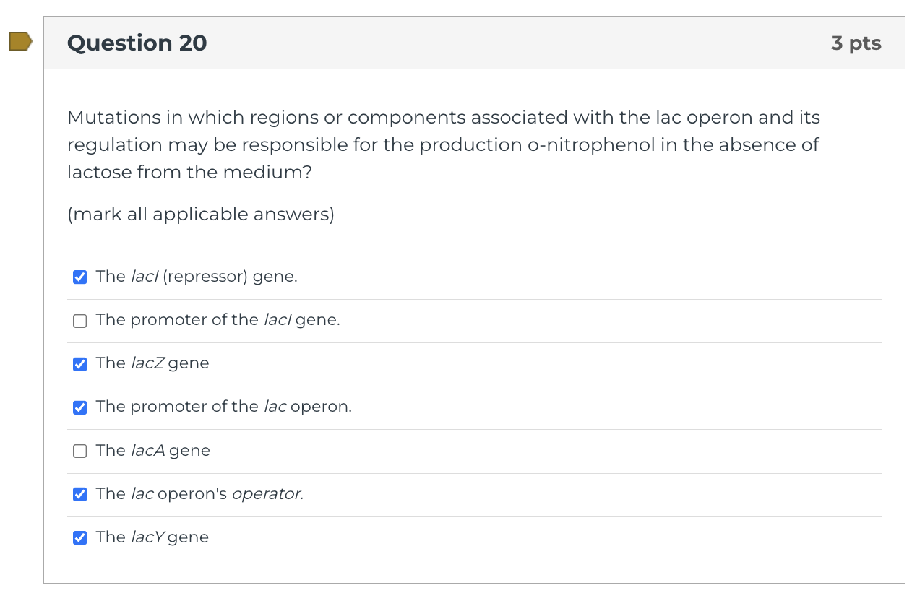Click the Question 20 header

click(137, 43)
